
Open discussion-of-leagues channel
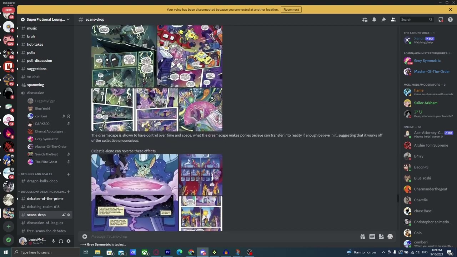[x=45, y=223]
